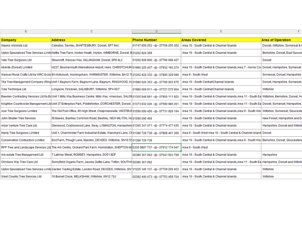Select 'Climbers Way Tree Care Ltd' cell

click(x=26, y=162)
